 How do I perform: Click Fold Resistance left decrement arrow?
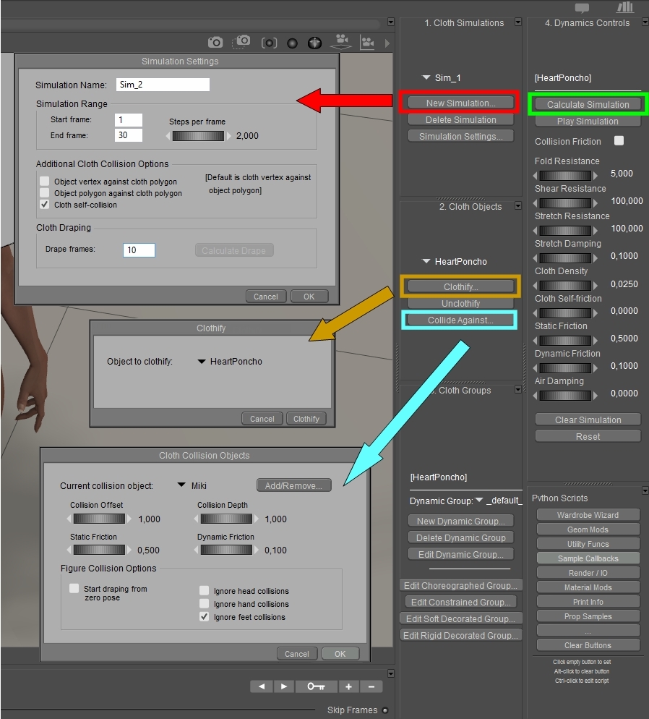pyautogui.click(x=535, y=176)
